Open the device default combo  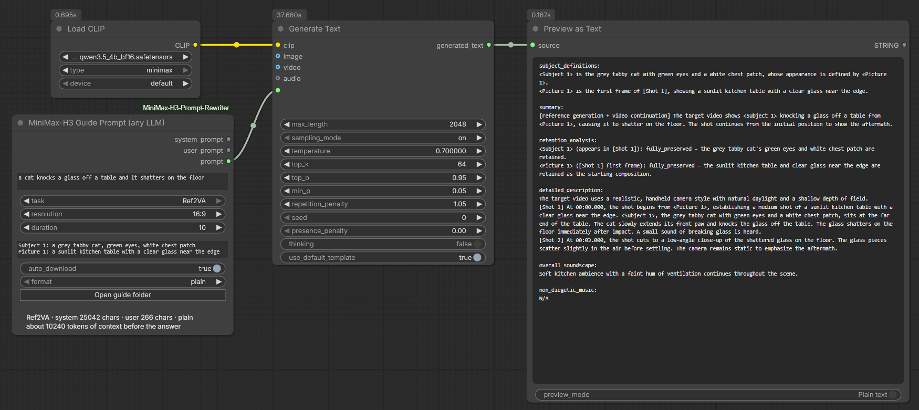pos(126,83)
